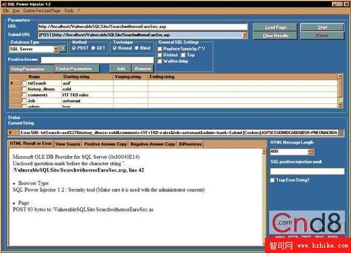Toggle the Distinct checkbox
The height and width of the screenshot is (253, 351).
160,55
